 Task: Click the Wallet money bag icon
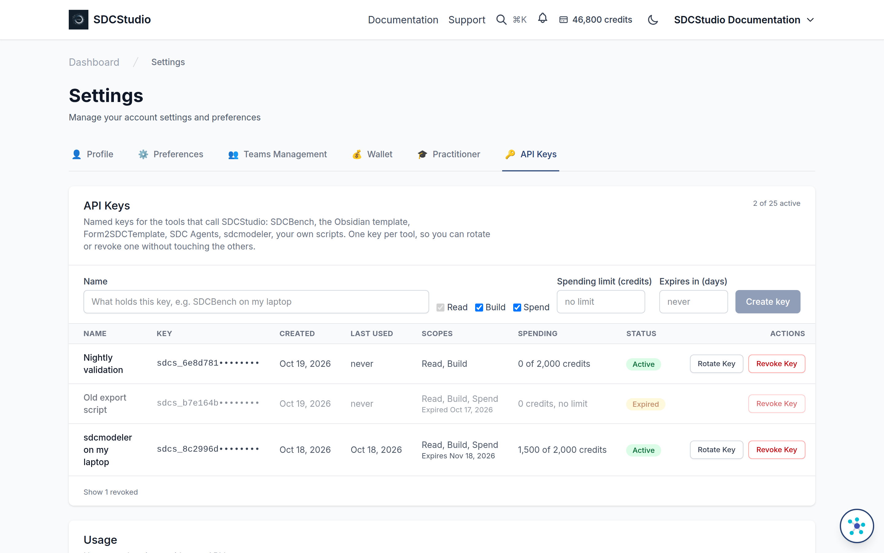click(x=357, y=154)
